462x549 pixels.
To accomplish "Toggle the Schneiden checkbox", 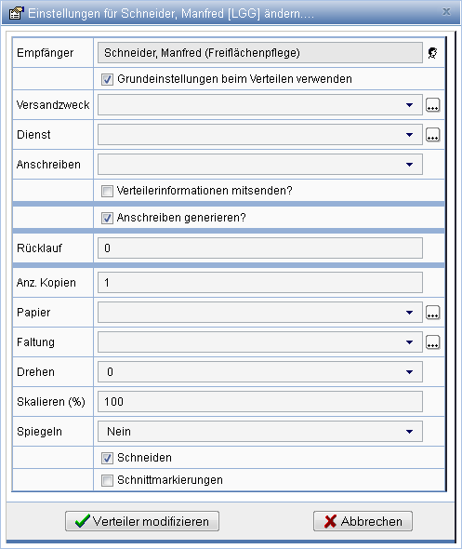I will pyautogui.click(x=107, y=458).
